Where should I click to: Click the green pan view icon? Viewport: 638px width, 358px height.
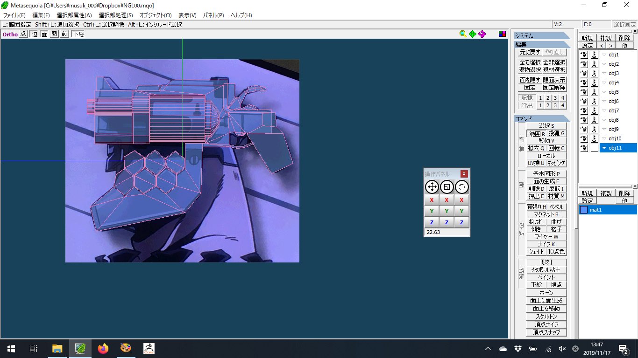[x=473, y=34]
